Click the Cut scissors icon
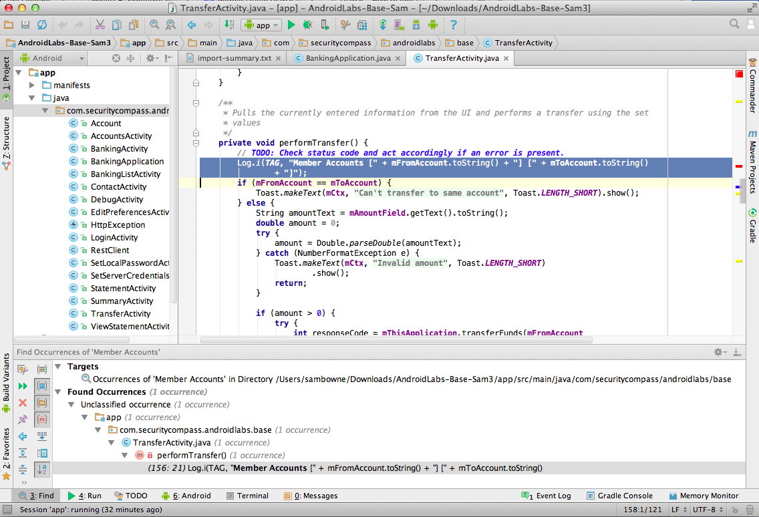This screenshot has width=759, height=517. [100, 25]
